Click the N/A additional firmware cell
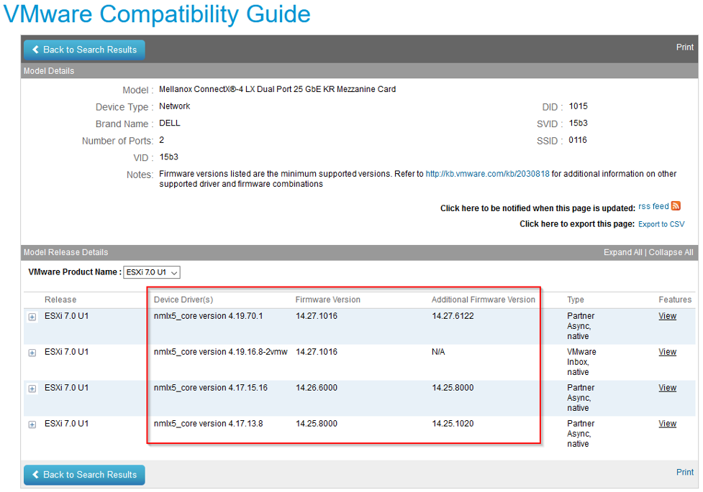 click(x=438, y=352)
